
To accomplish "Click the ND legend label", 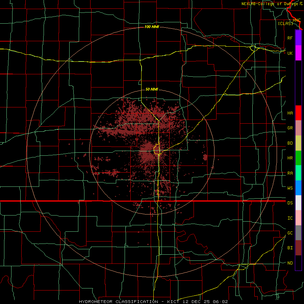I will click(290, 263).
